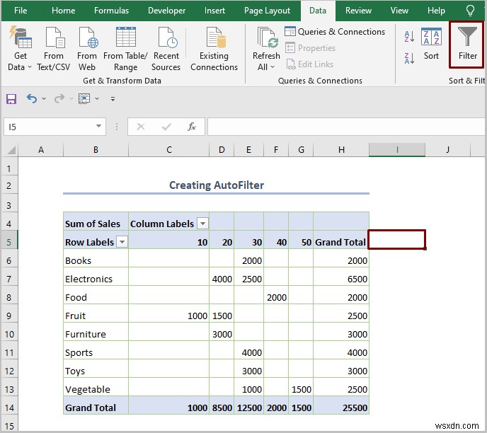Expand the Column Labels filter dropdown

203,224
